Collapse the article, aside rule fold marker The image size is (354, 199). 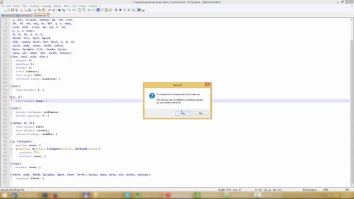pos(11,175)
